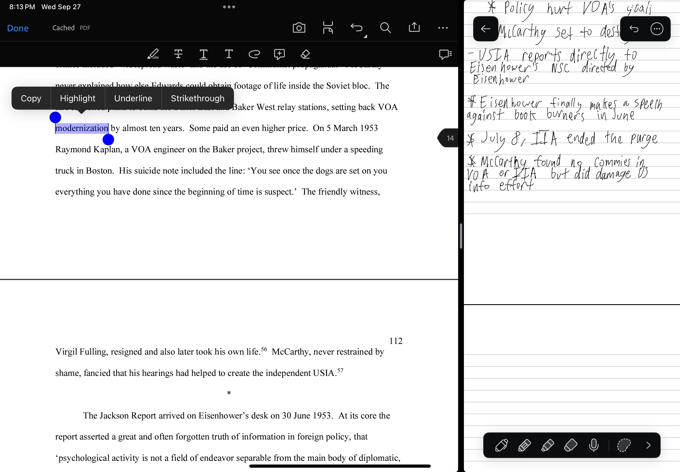Select the underline annotation tool
The height and width of the screenshot is (472, 680).
(203, 54)
